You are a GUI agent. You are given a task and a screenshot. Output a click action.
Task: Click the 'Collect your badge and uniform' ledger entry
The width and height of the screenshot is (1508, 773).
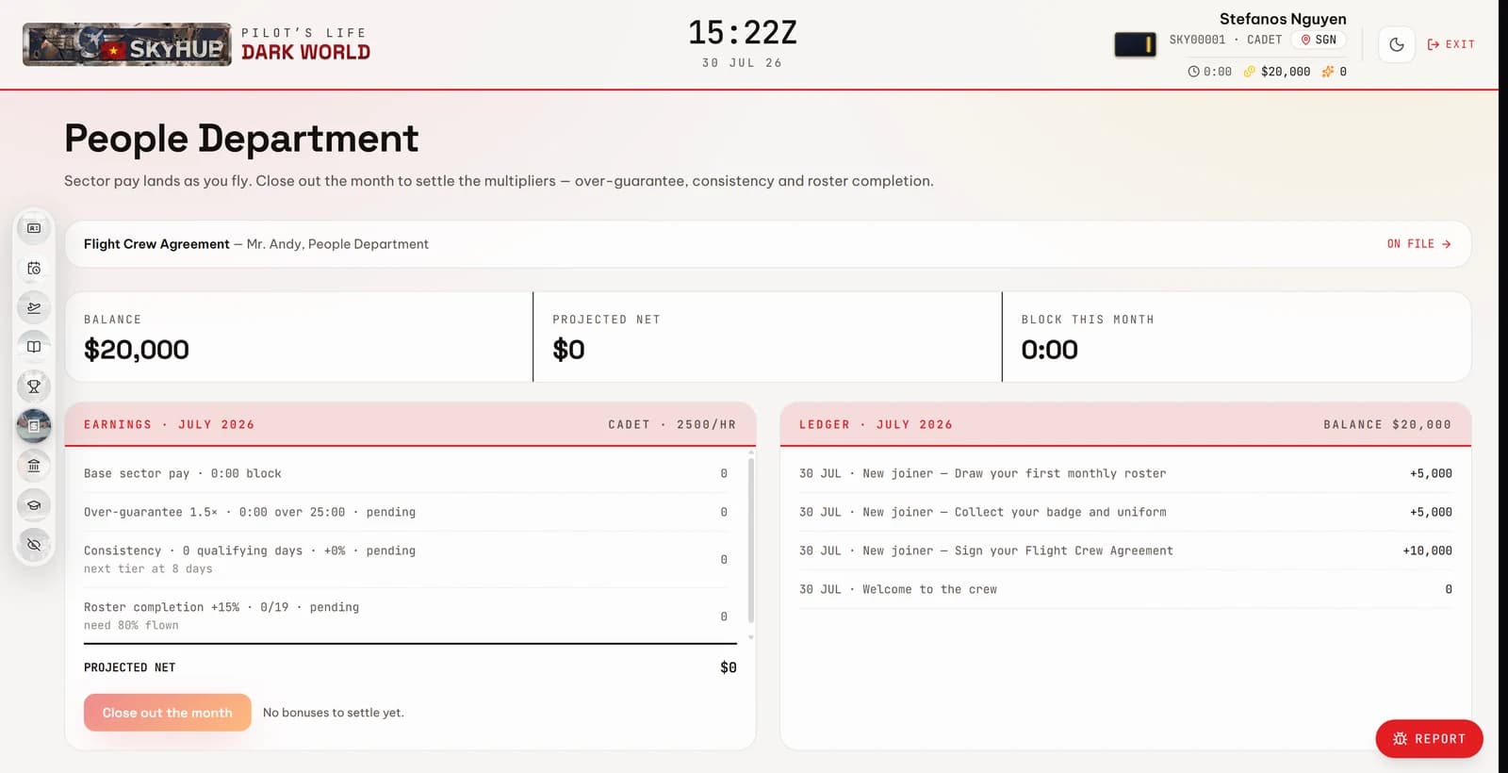[x=1125, y=512]
